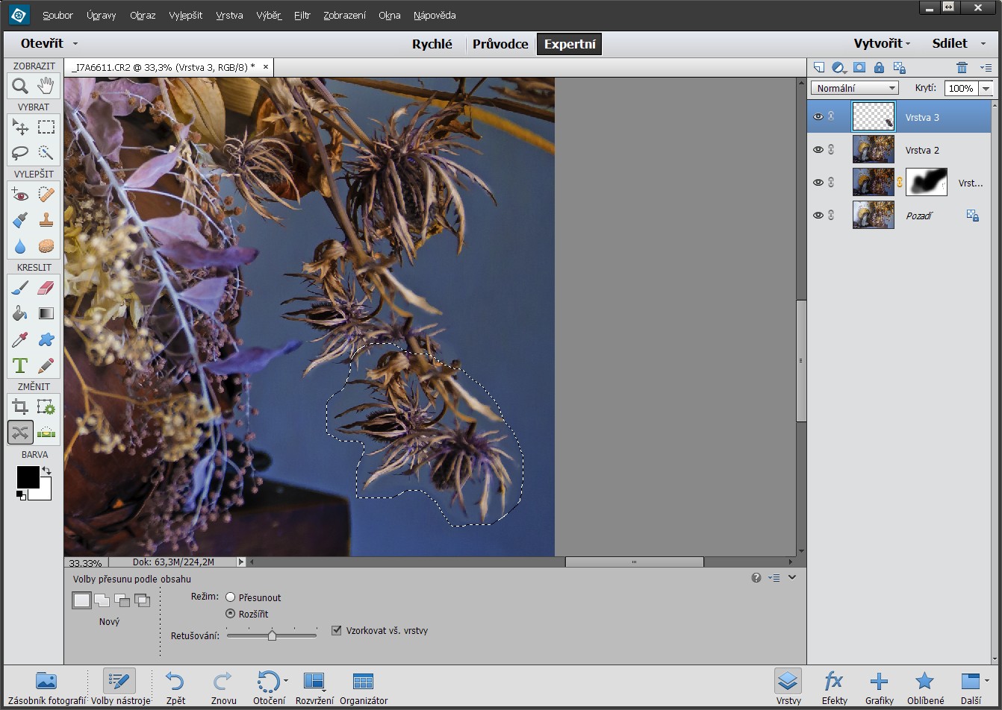Click the black foreground color swatch
The height and width of the screenshot is (710, 1002).
(x=28, y=477)
